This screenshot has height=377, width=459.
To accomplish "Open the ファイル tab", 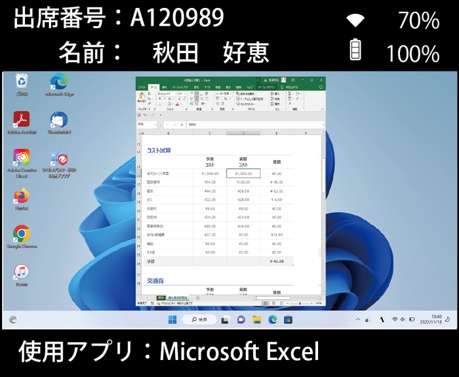I will [142, 87].
